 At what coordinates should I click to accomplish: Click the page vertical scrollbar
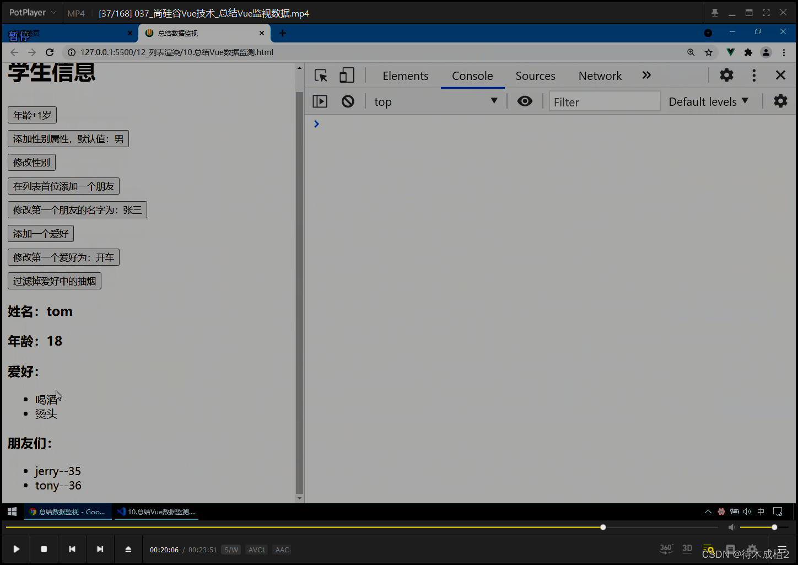(299, 293)
